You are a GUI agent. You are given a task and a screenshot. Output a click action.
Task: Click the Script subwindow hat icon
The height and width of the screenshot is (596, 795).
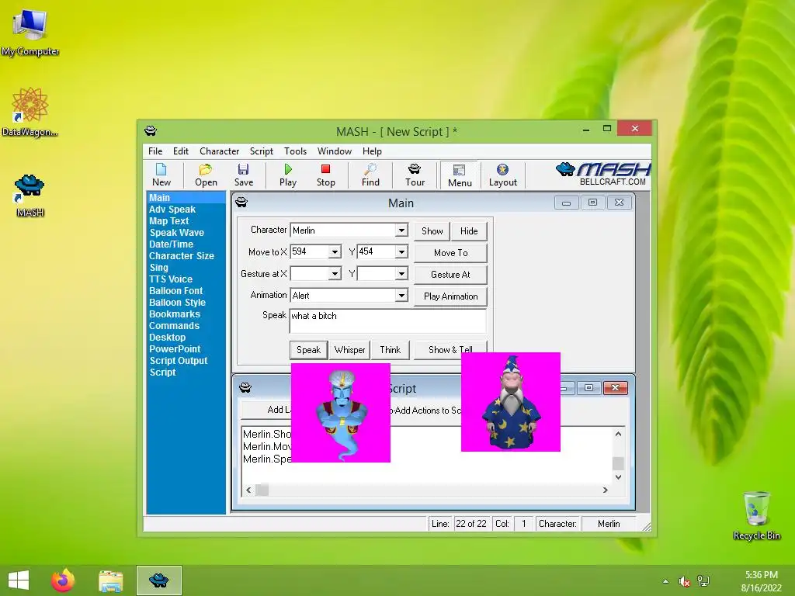click(245, 388)
